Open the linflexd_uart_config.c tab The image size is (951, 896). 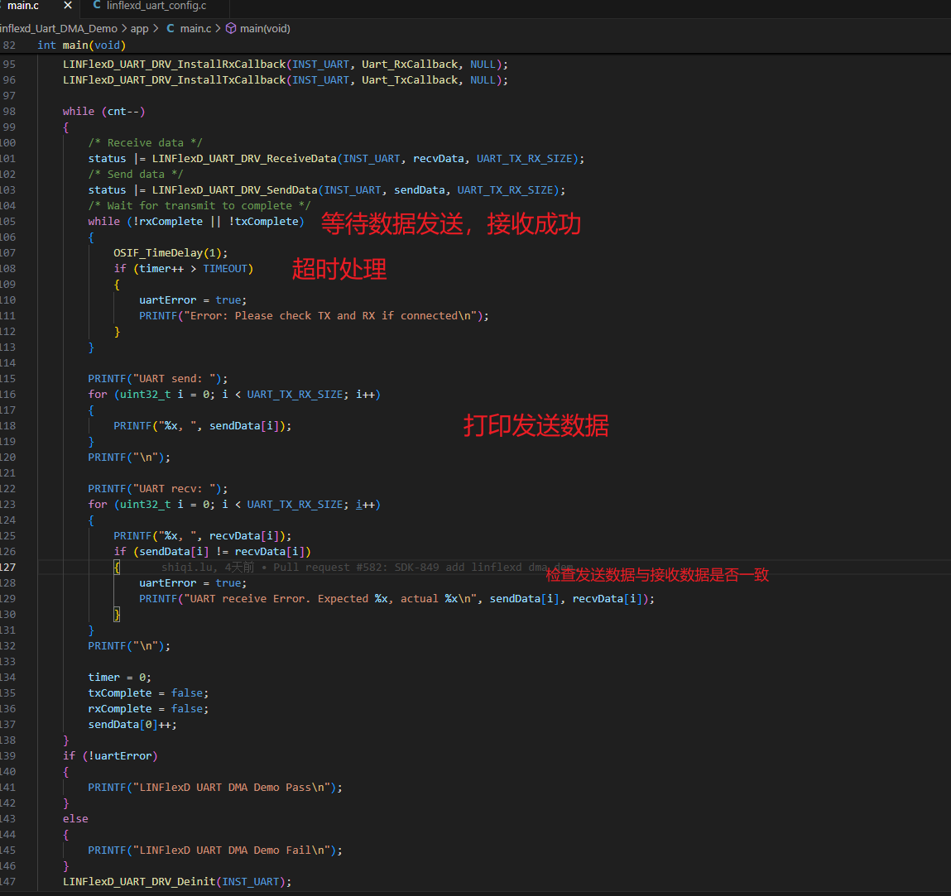tap(156, 6)
